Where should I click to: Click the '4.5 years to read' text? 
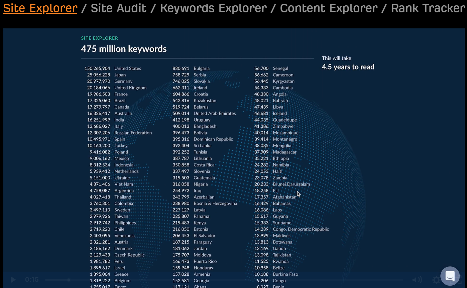click(x=348, y=67)
